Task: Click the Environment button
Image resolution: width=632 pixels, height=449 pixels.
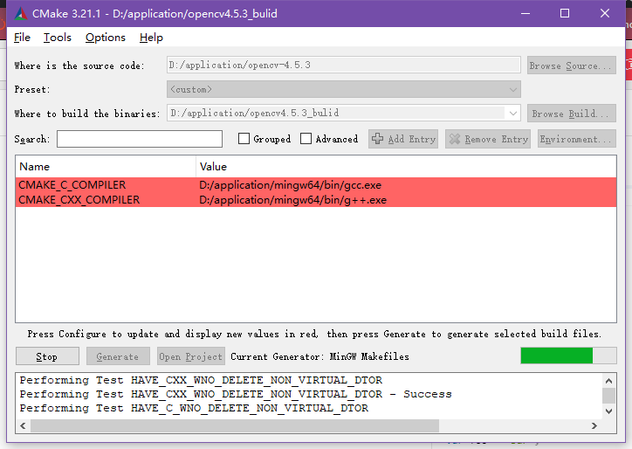Action: click(577, 139)
